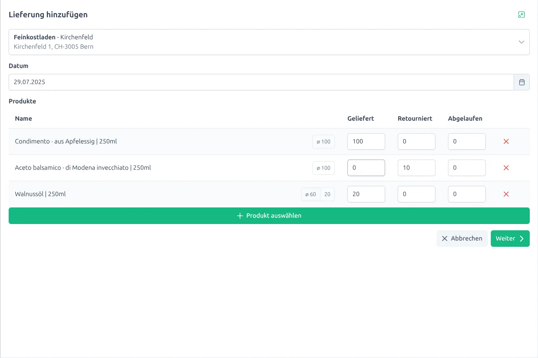Delete the Aceto balsamico row
Screen dimensions: 538x358
pos(506,168)
